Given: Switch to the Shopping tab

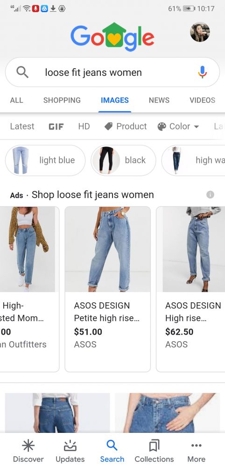Looking at the screenshot, I should point(62,100).
